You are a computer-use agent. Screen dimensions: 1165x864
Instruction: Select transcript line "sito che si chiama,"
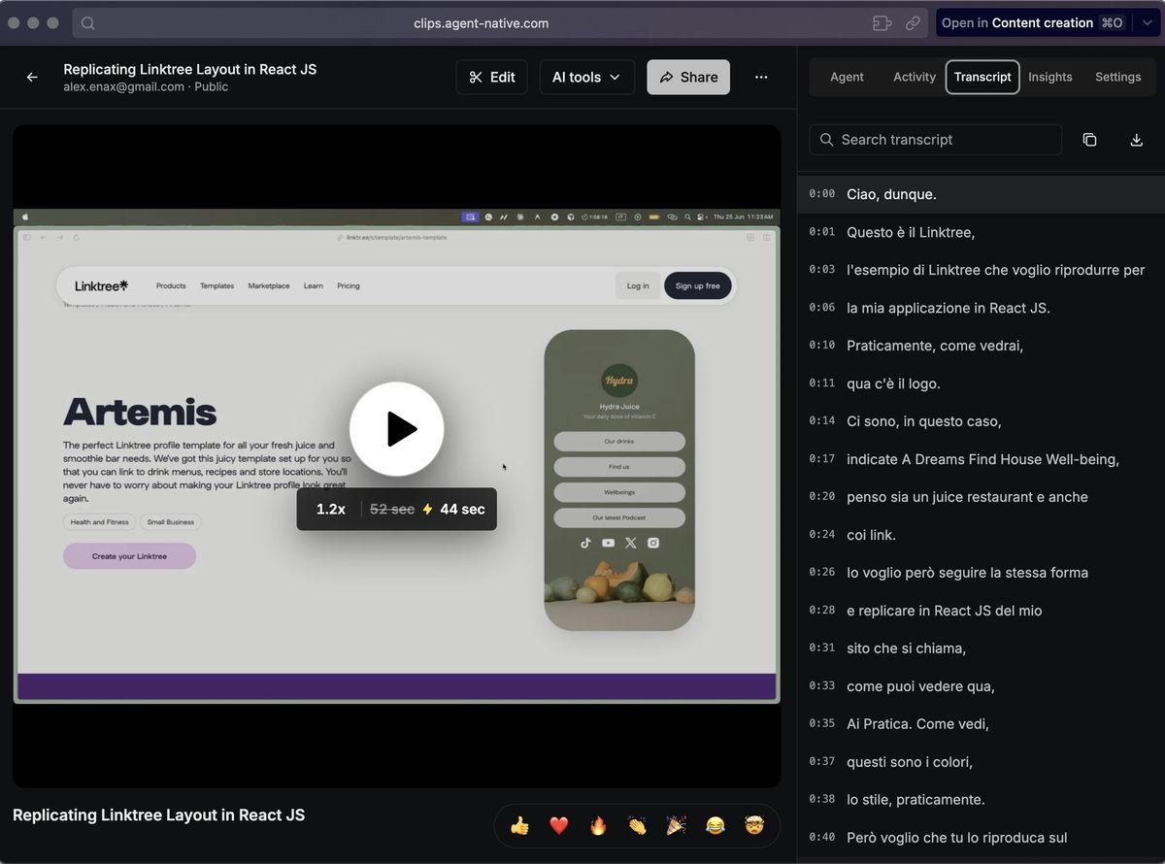(981, 648)
